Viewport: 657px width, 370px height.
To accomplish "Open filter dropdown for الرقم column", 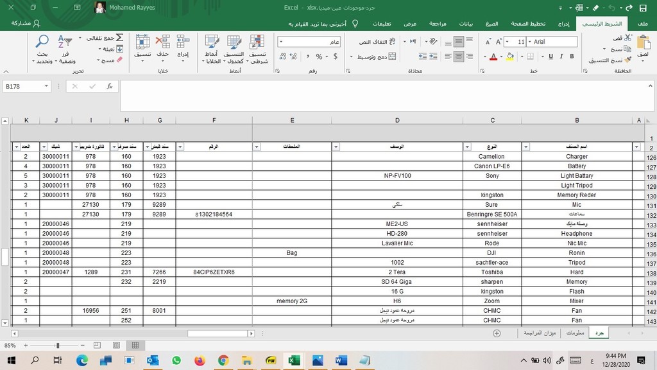I will click(180, 146).
